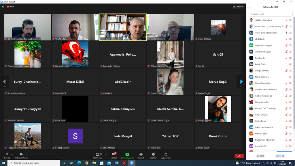Show hidden system tray icons
Screen dimensions: 295x166
click(x=264, y=163)
